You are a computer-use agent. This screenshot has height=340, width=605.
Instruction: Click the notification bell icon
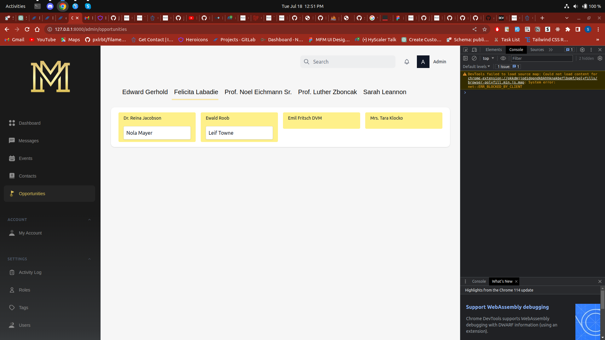pos(407,62)
